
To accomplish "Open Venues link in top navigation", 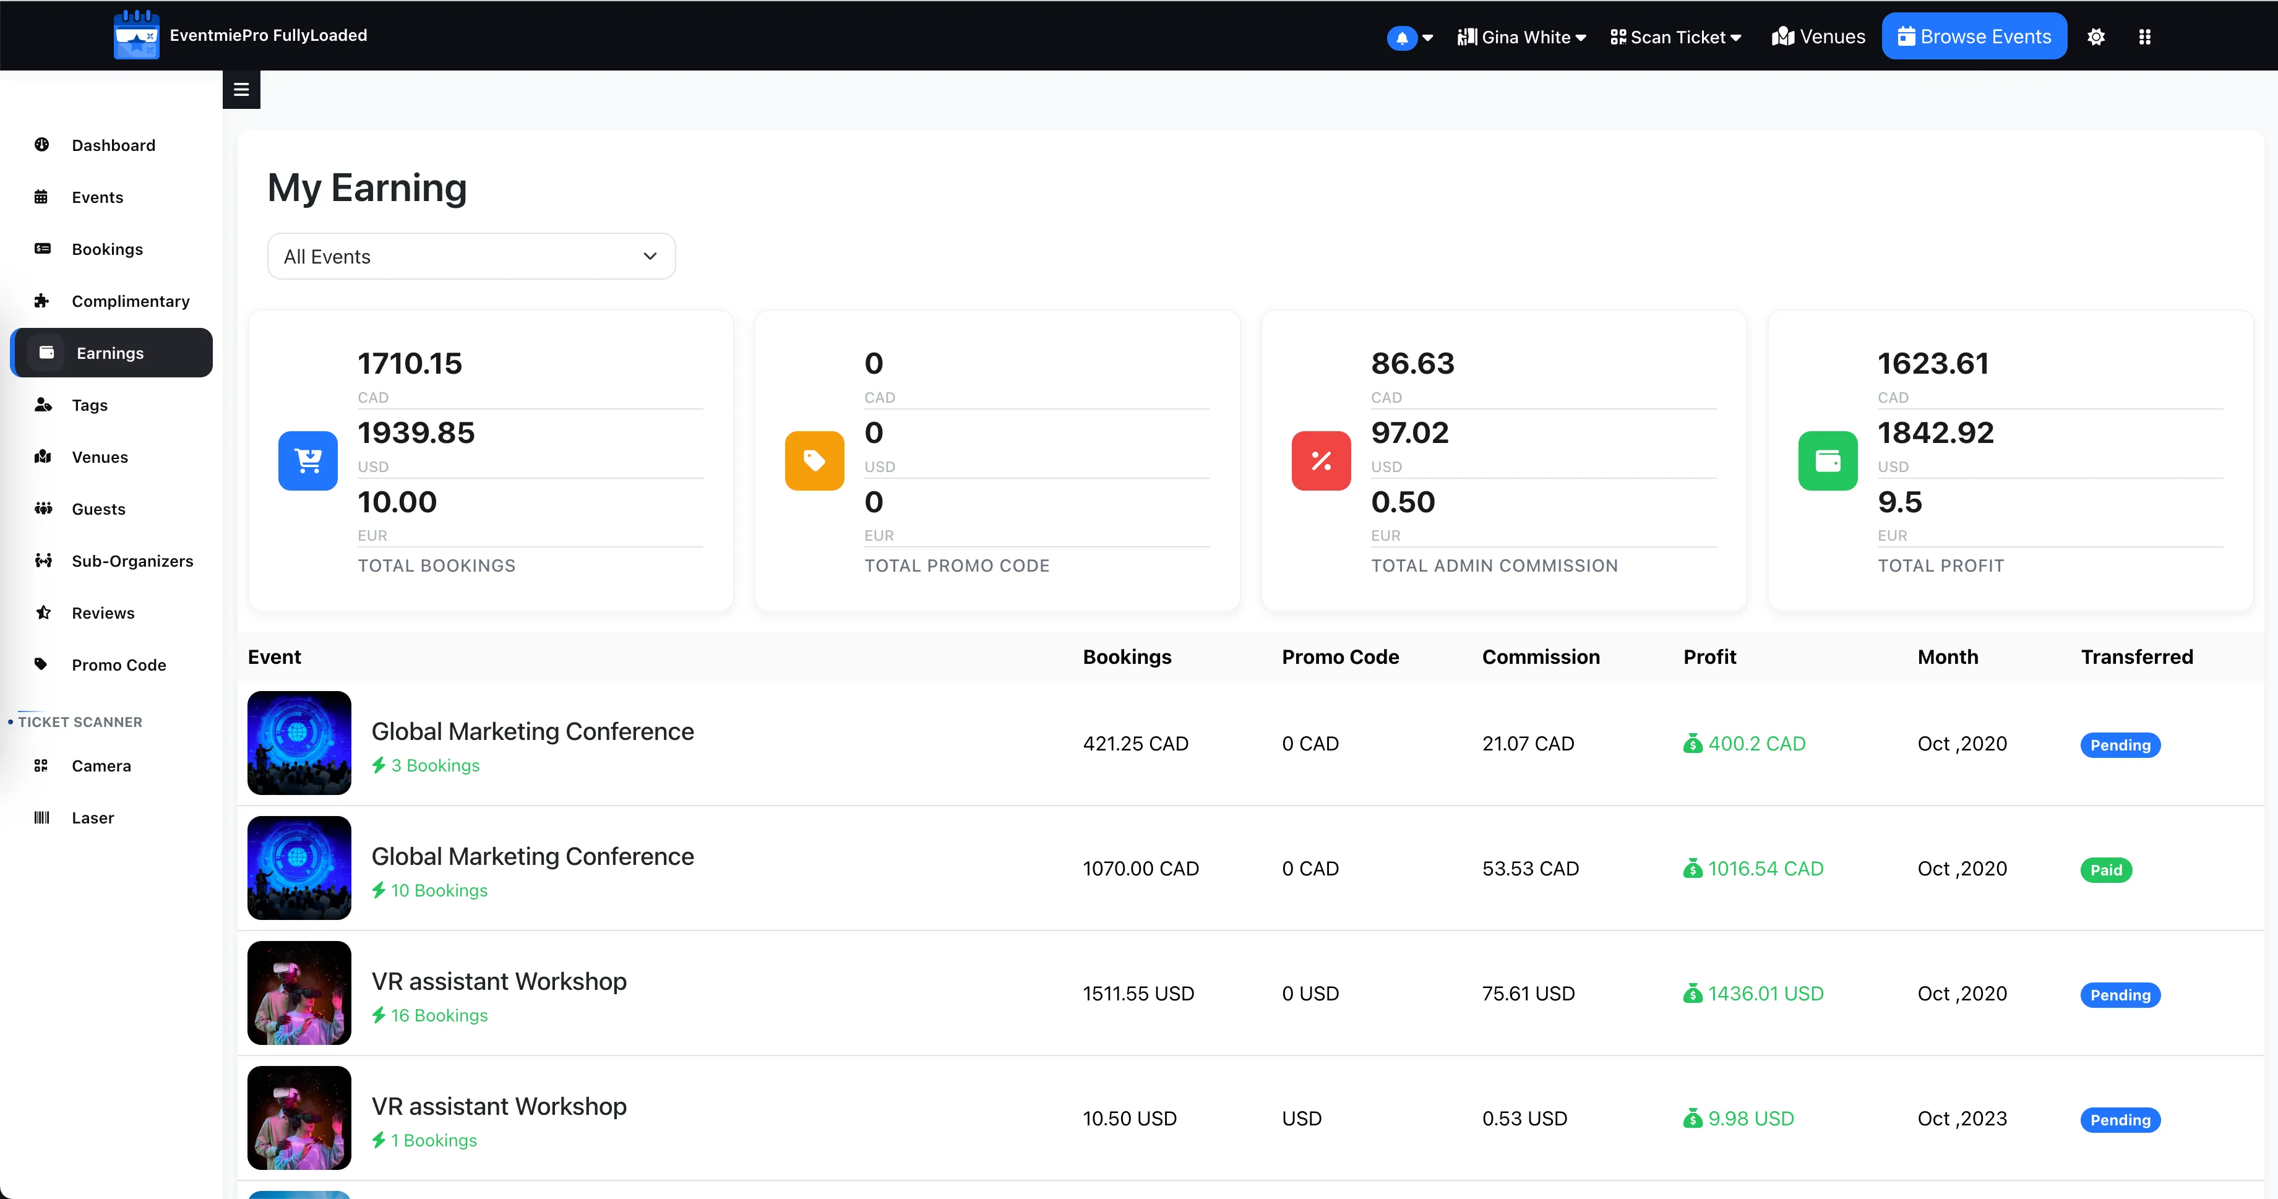I will (1819, 37).
